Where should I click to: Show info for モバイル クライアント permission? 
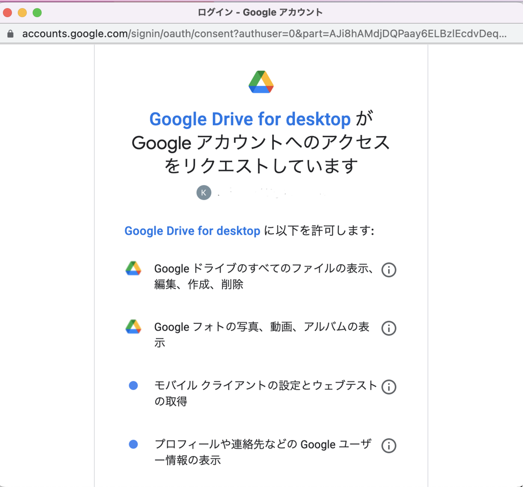pos(389,387)
